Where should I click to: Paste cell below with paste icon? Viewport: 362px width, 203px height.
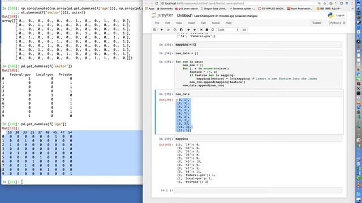[x=181, y=30]
